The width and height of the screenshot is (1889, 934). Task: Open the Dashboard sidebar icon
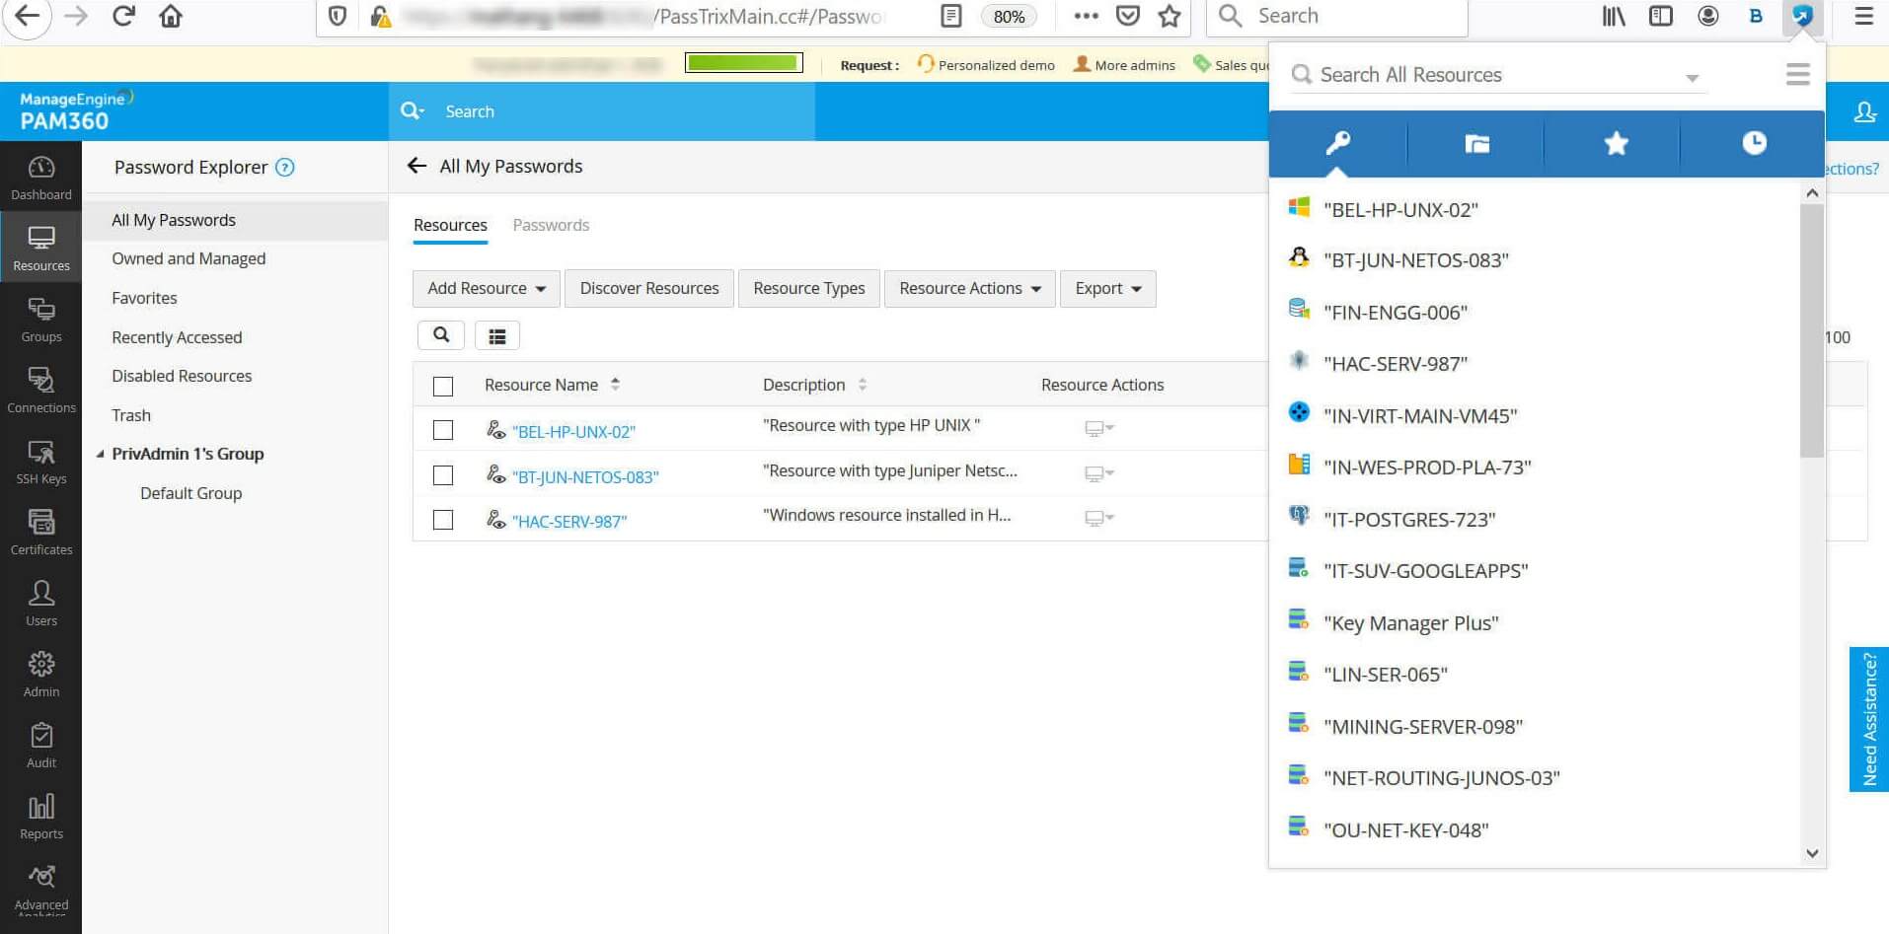pyautogui.click(x=40, y=178)
